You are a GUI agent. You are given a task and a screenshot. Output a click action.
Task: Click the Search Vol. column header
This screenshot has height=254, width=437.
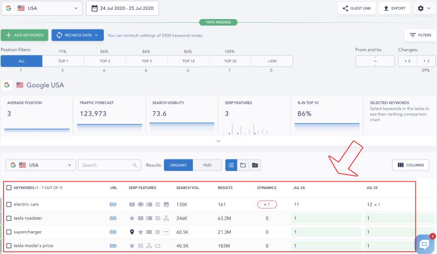click(188, 188)
